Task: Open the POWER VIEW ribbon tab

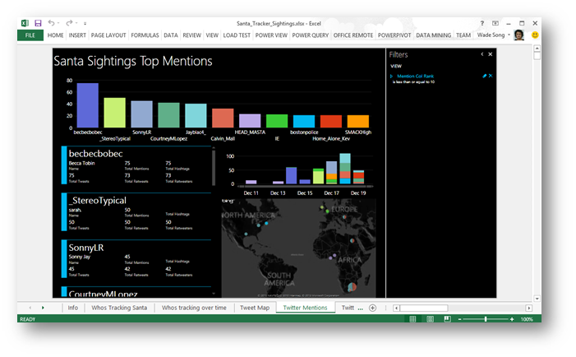Action: pos(271,35)
